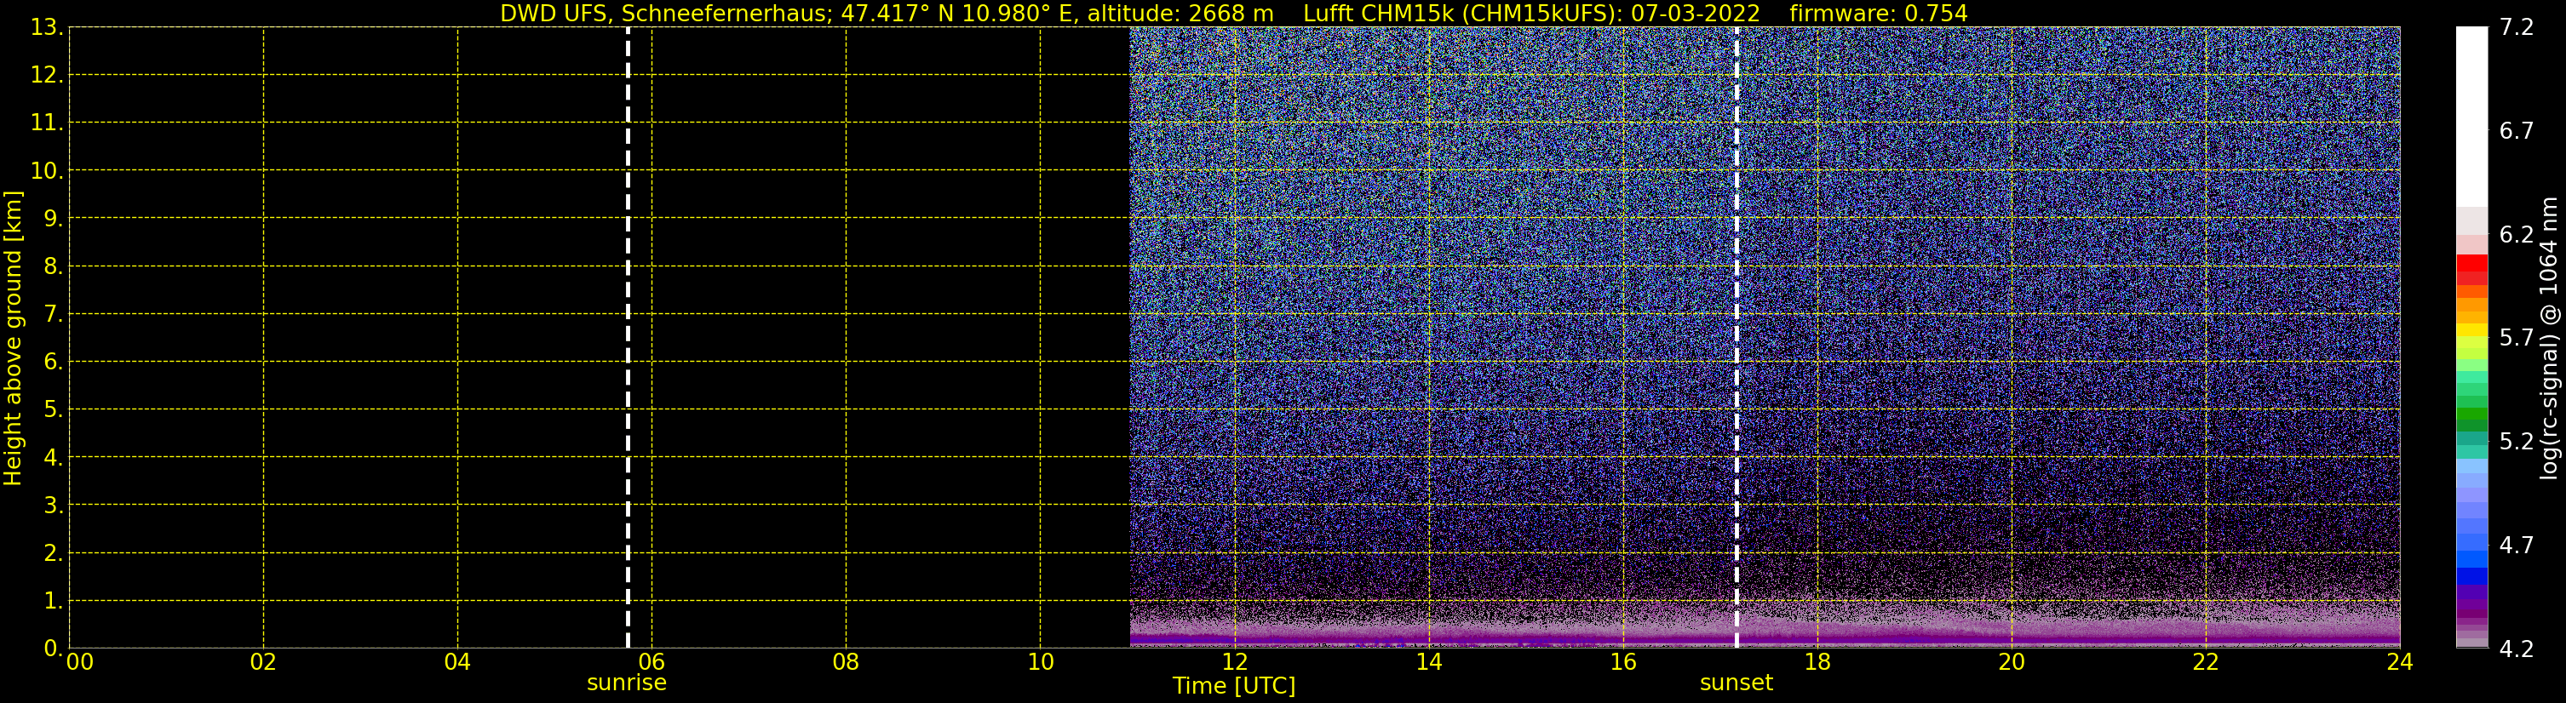The height and width of the screenshot is (703, 2566).
Task: Click the 18 hour tick label
Action: coord(1817,662)
